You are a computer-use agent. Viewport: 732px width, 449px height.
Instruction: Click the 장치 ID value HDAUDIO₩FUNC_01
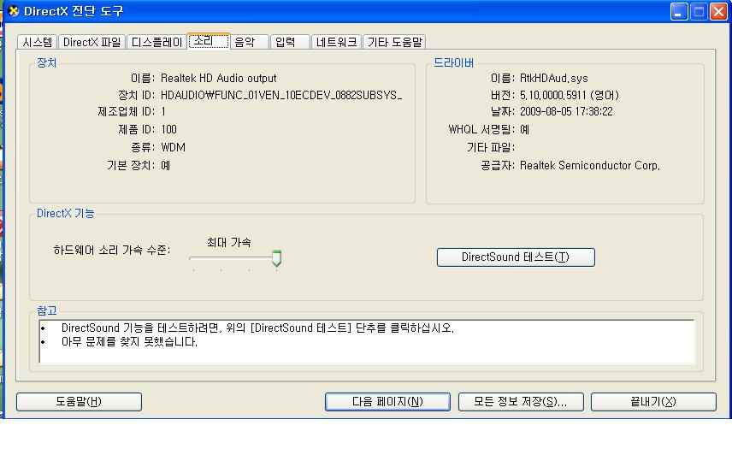click(281, 95)
